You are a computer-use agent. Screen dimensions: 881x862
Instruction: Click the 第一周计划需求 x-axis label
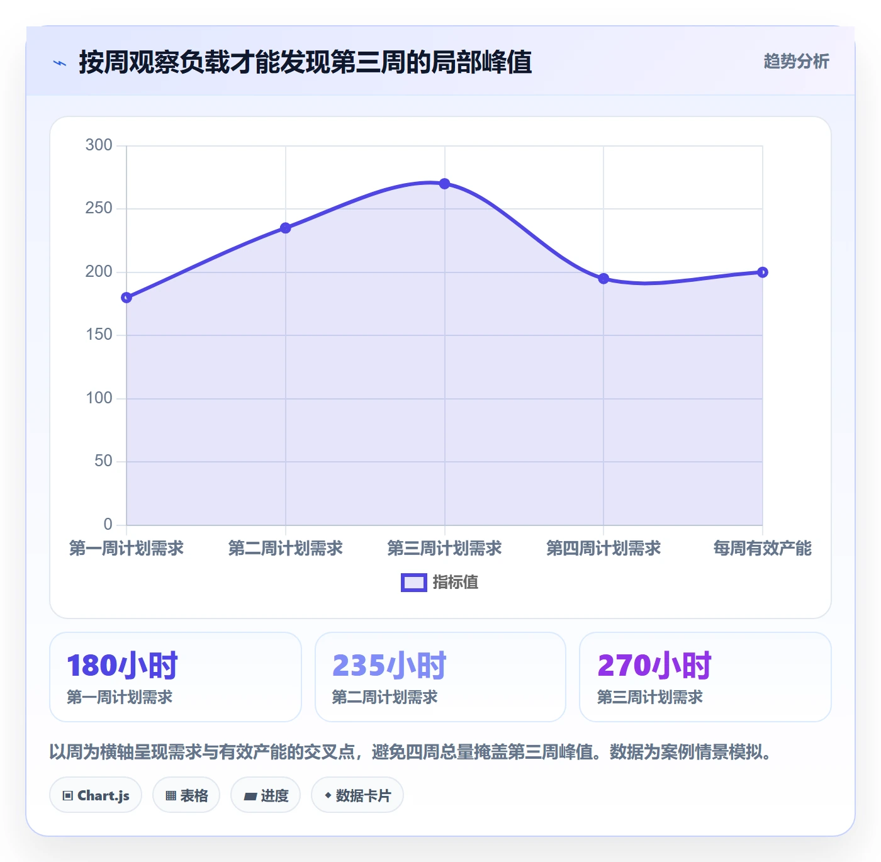[126, 548]
